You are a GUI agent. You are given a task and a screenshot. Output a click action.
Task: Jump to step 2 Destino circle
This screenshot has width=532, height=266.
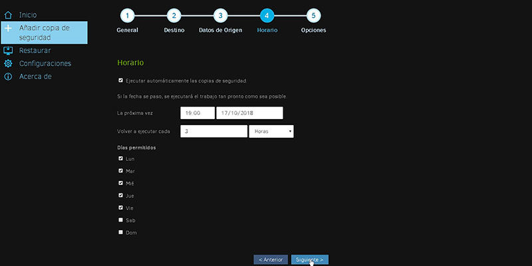(x=174, y=15)
